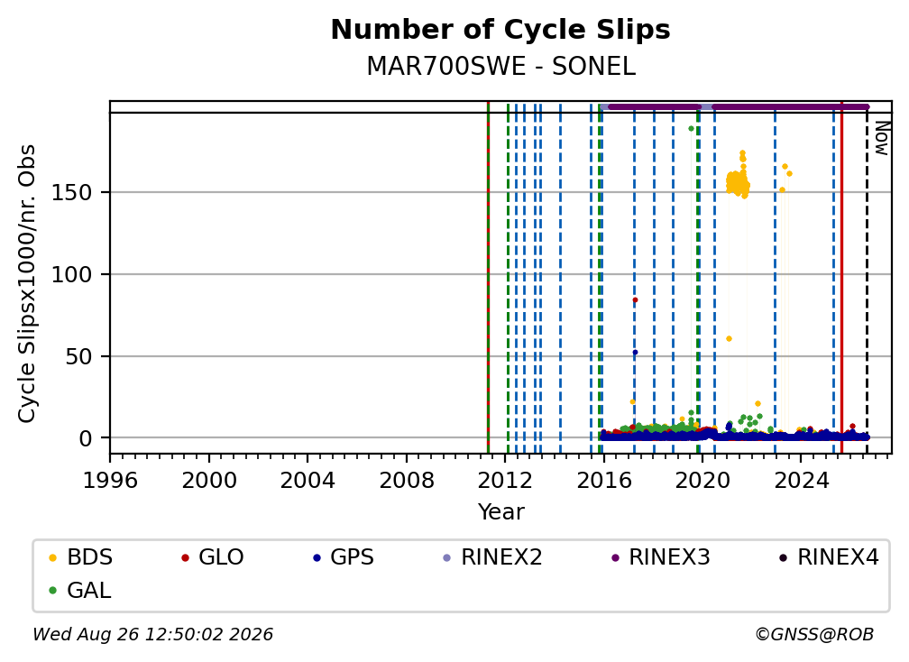
Task: Click the MAR700SWE - SONEL subtitle
Action: (x=500, y=67)
